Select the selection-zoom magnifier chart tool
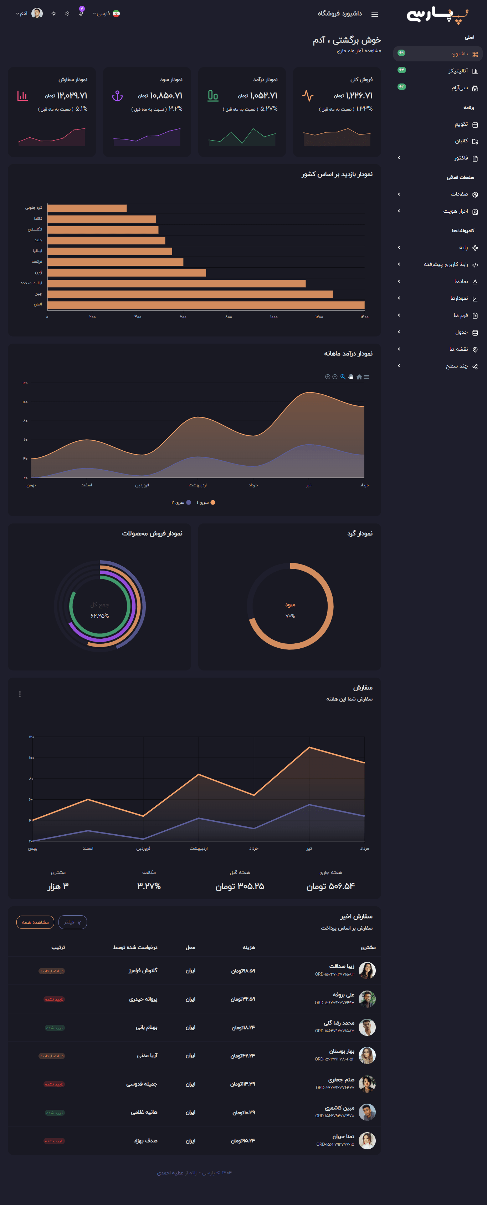Image resolution: width=487 pixels, height=1205 pixels. pyautogui.click(x=343, y=376)
